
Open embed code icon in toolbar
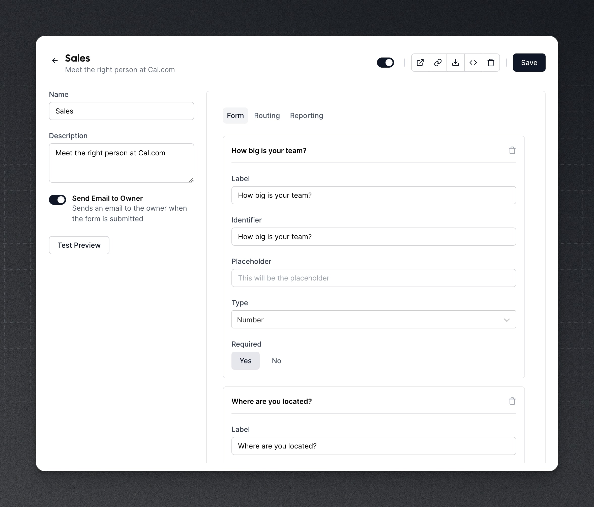point(473,63)
